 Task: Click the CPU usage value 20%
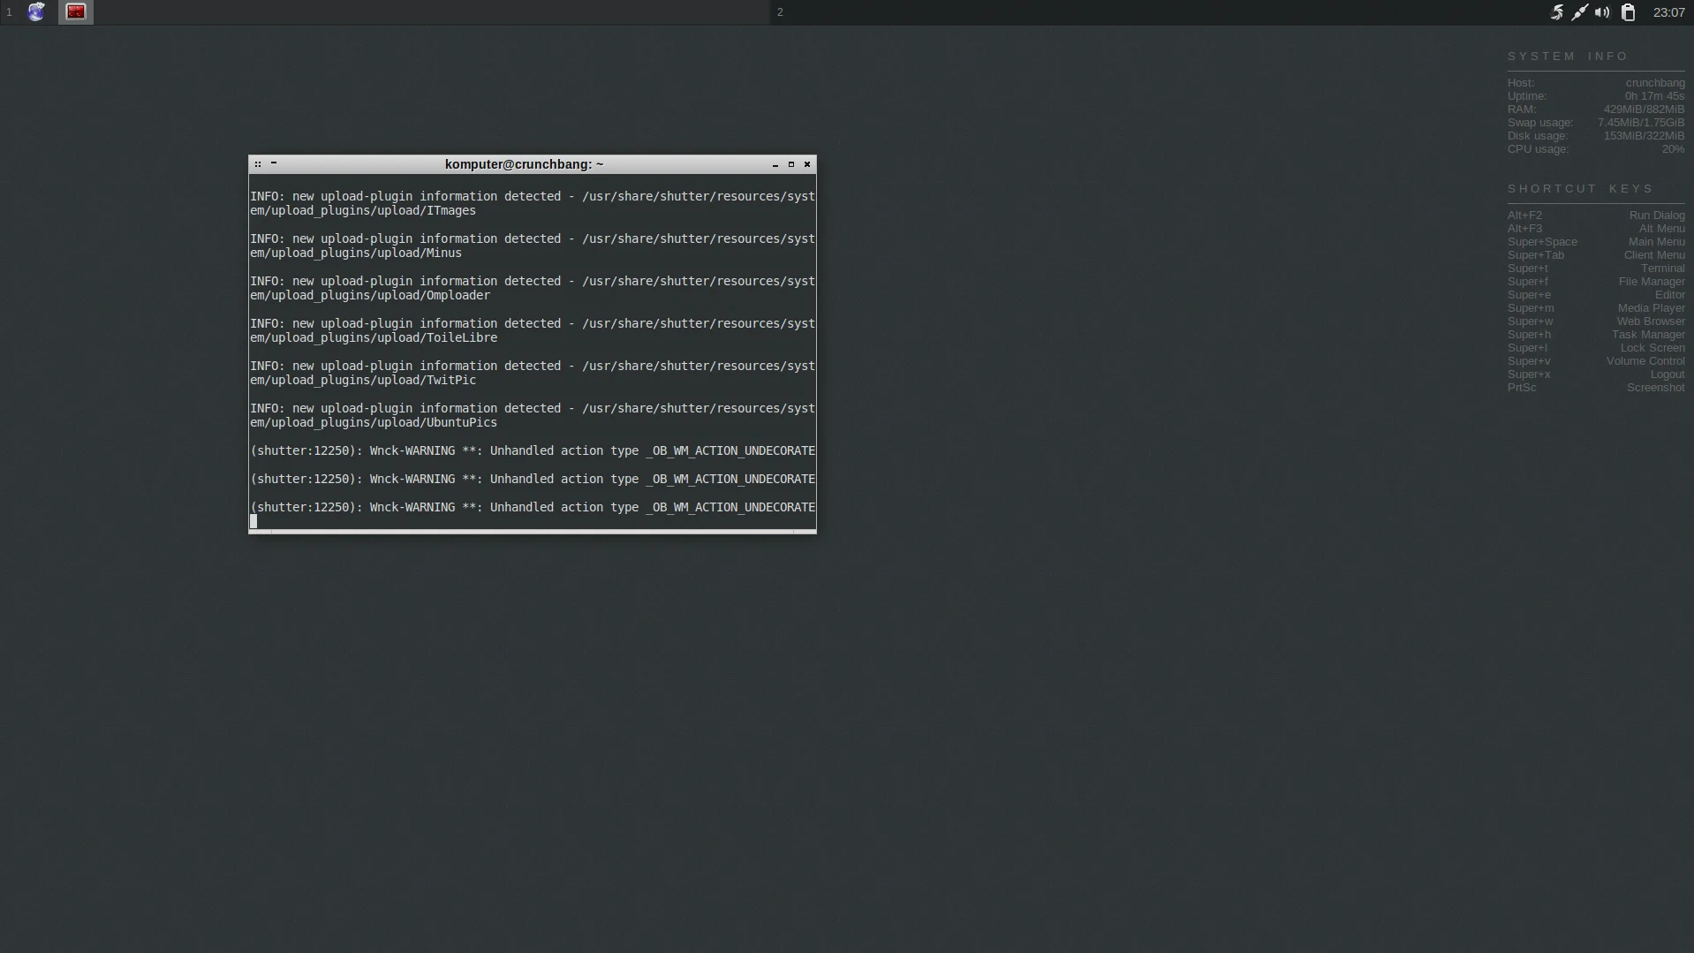(x=1673, y=149)
